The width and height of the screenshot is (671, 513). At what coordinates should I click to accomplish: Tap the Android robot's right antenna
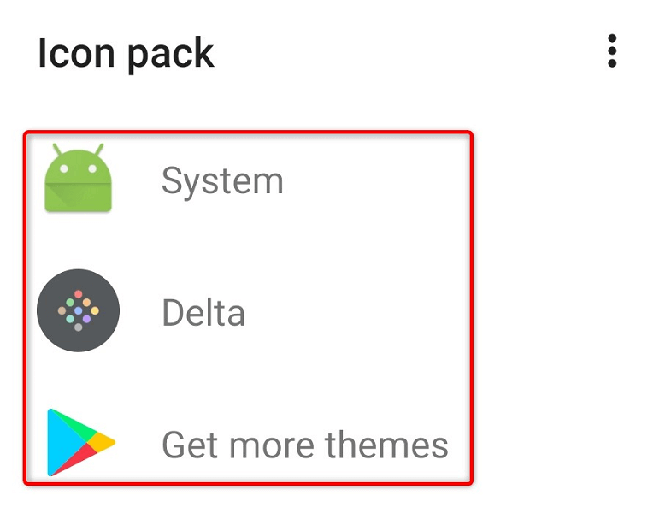point(99,150)
